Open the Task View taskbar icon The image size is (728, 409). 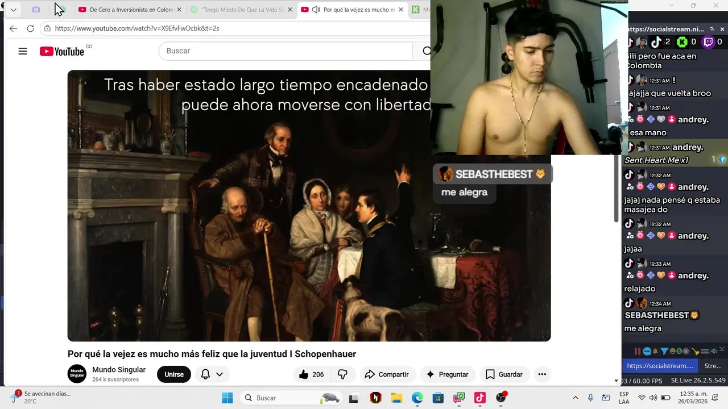(354, 398)
